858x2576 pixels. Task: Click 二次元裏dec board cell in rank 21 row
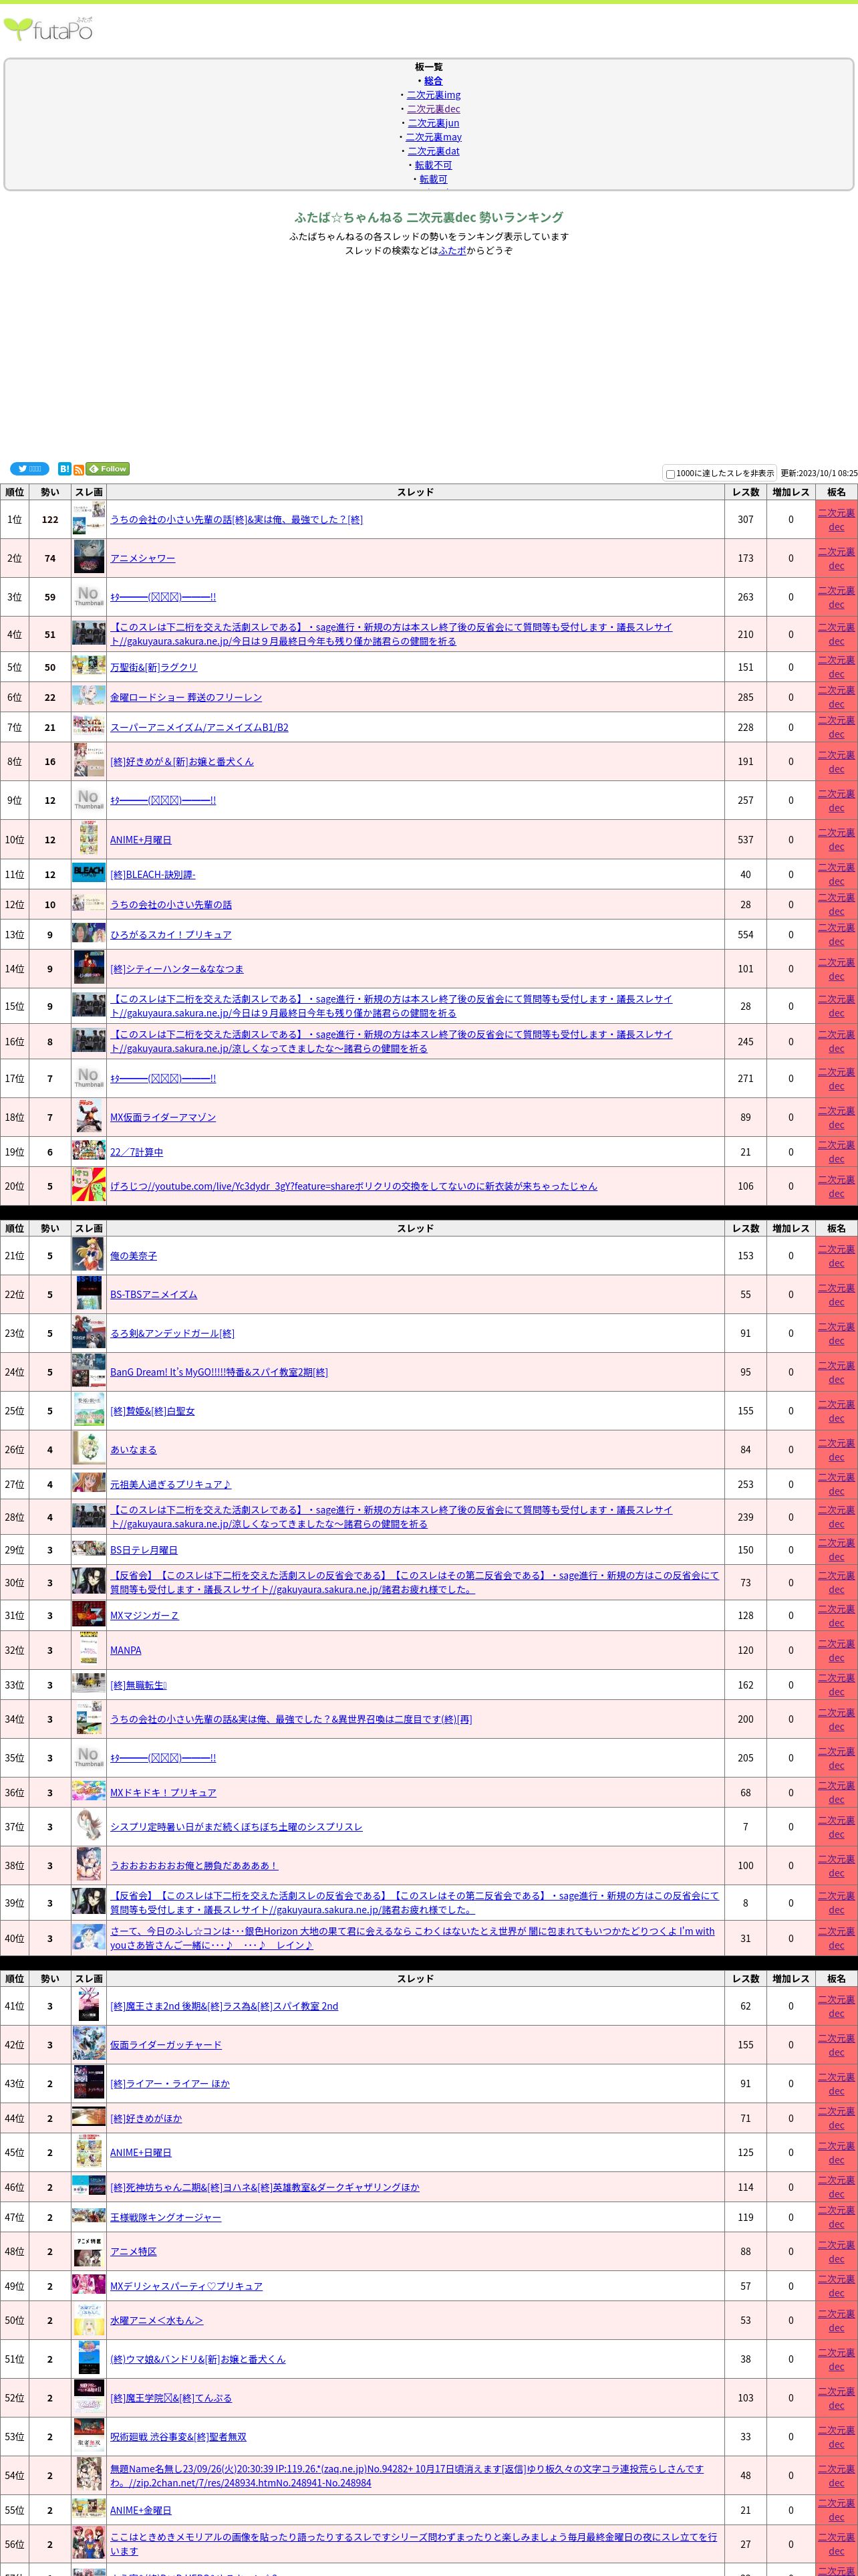pos(836,1256)
